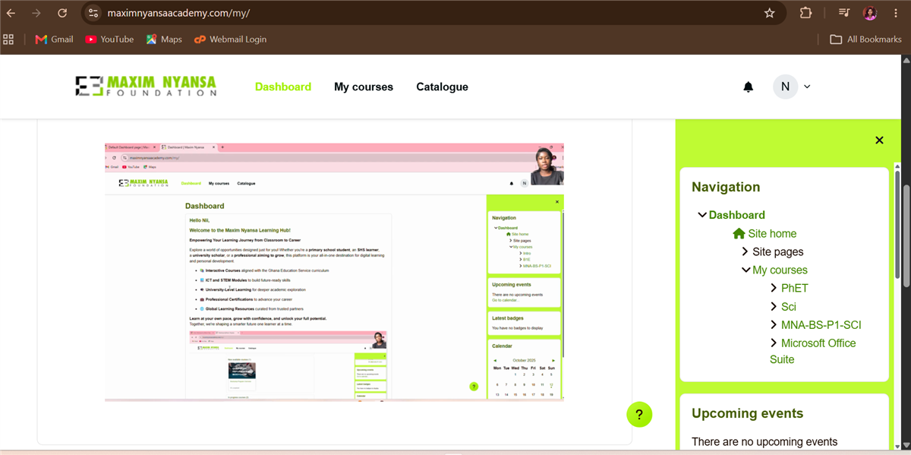This screenshot has height=455, width=911.
Task: Open the notifications bell
Action: 749,87
